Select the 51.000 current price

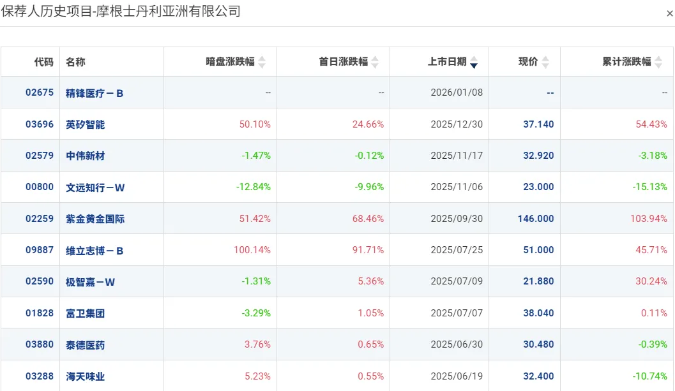click(538, 250)
